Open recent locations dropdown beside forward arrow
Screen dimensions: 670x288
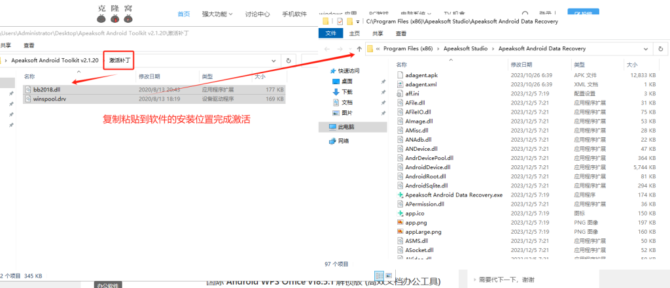[351, 50]
